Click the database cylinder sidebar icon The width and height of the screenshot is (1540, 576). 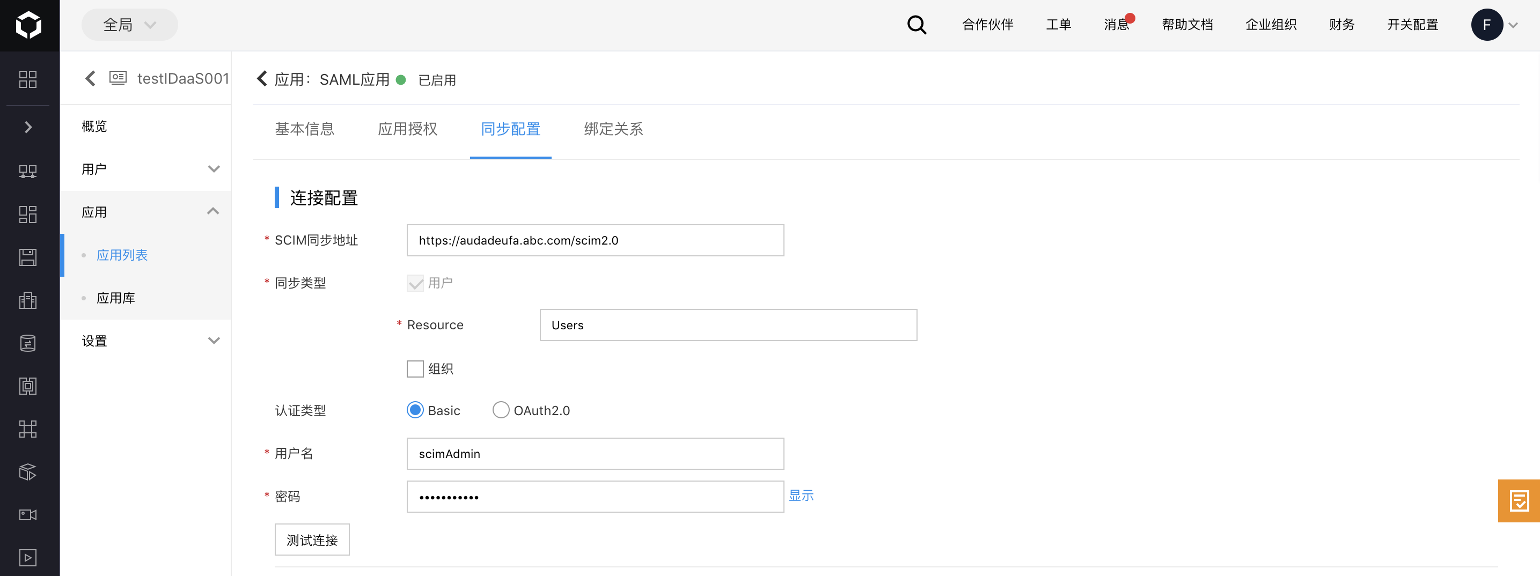[28, 343]
